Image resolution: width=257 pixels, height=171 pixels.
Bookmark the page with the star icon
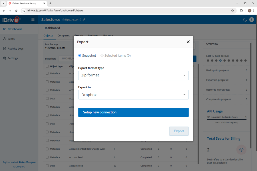point(232,11)
